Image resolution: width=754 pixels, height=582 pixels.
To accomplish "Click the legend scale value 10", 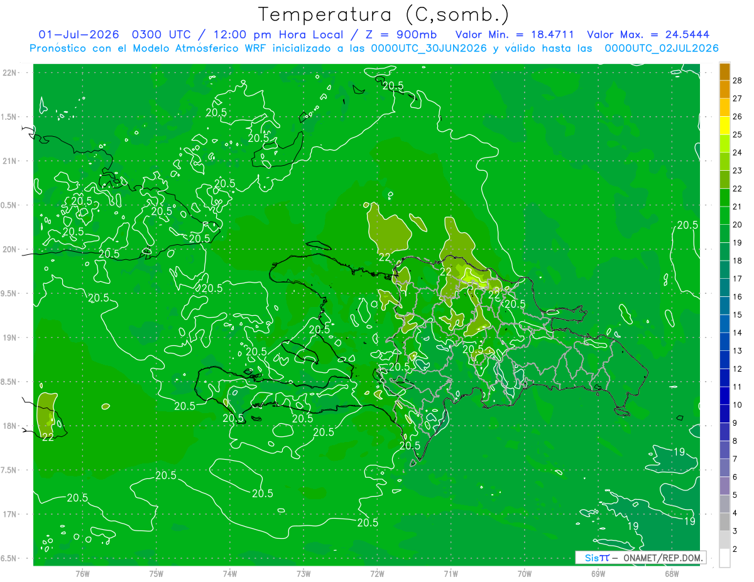I will tap(737, 405).
